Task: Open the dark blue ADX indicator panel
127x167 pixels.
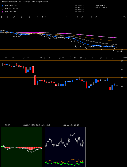Action: point(65,147)
